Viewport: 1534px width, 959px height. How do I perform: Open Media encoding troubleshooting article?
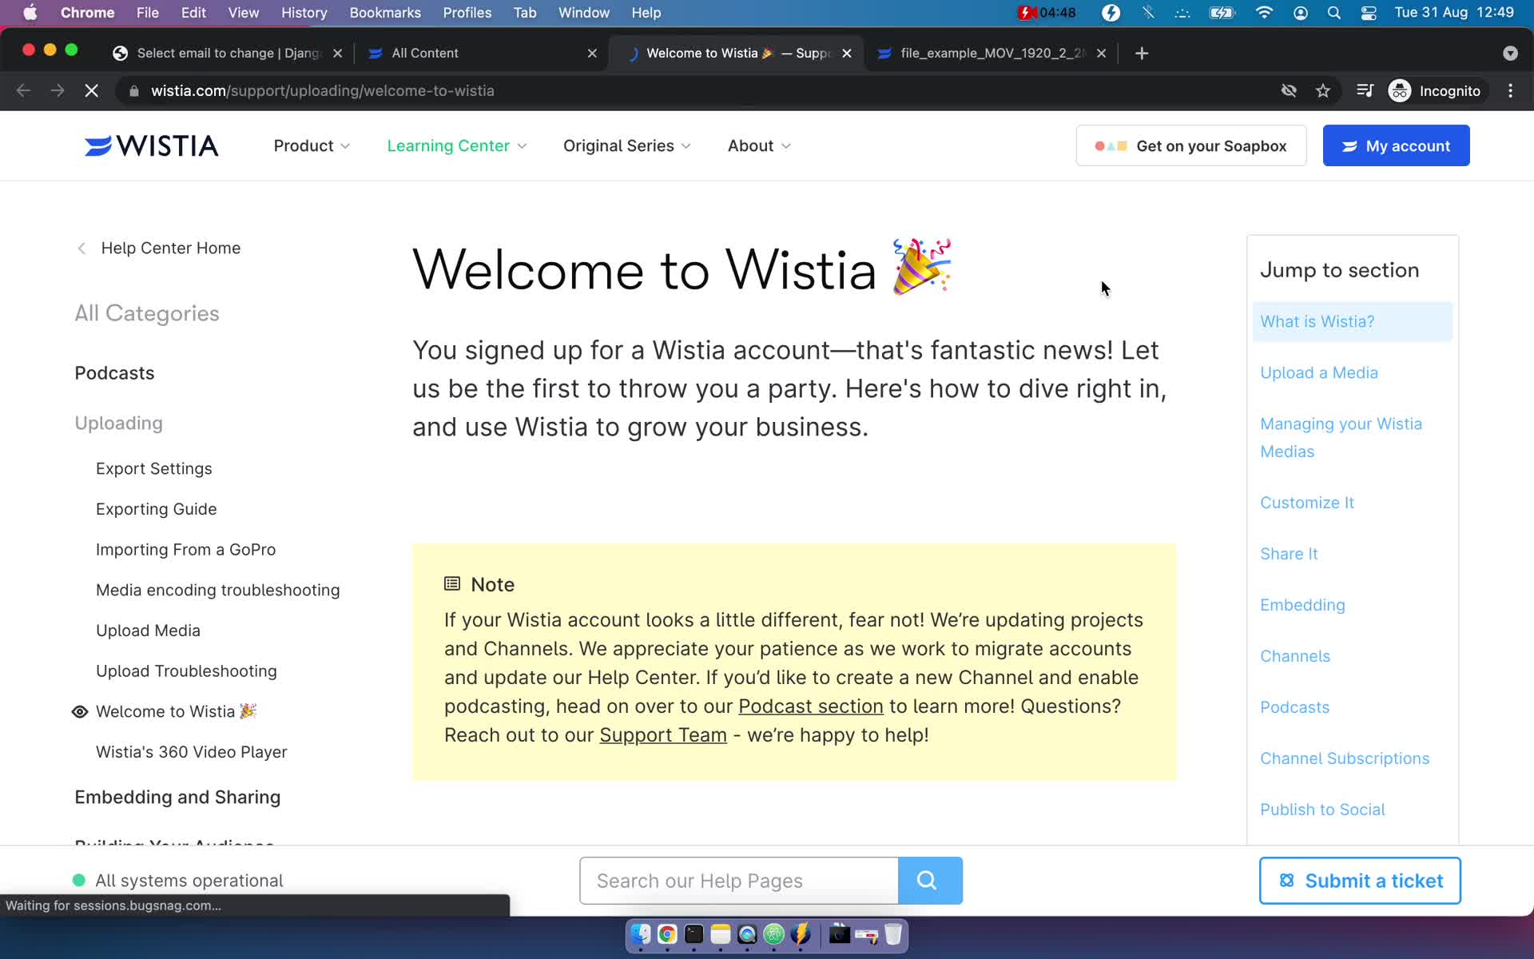(x=217, y=591)
